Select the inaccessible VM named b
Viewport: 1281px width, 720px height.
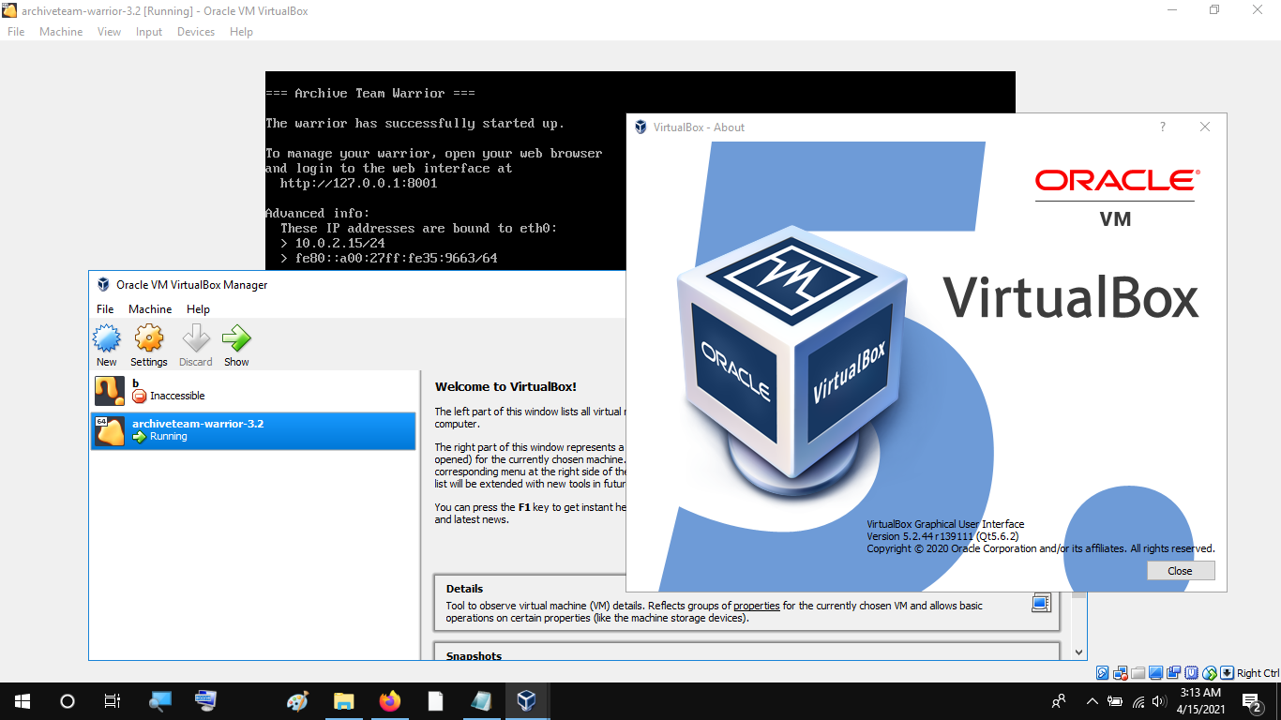coord(253,390)
